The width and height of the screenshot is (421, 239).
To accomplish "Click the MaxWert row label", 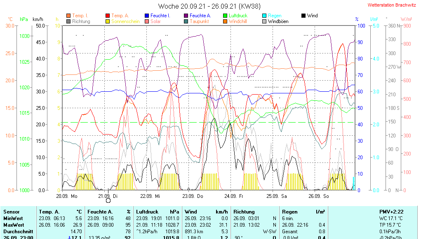I will click(14, 225).
